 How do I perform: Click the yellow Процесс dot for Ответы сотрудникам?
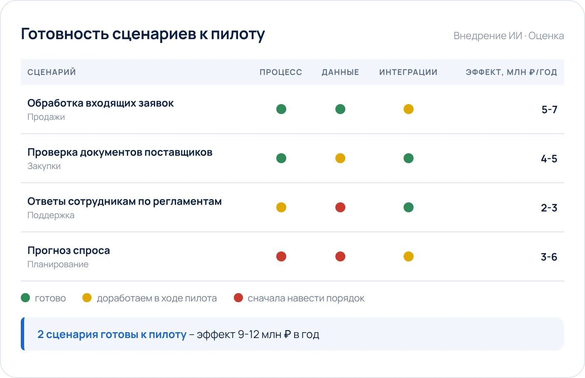[281, 207]
